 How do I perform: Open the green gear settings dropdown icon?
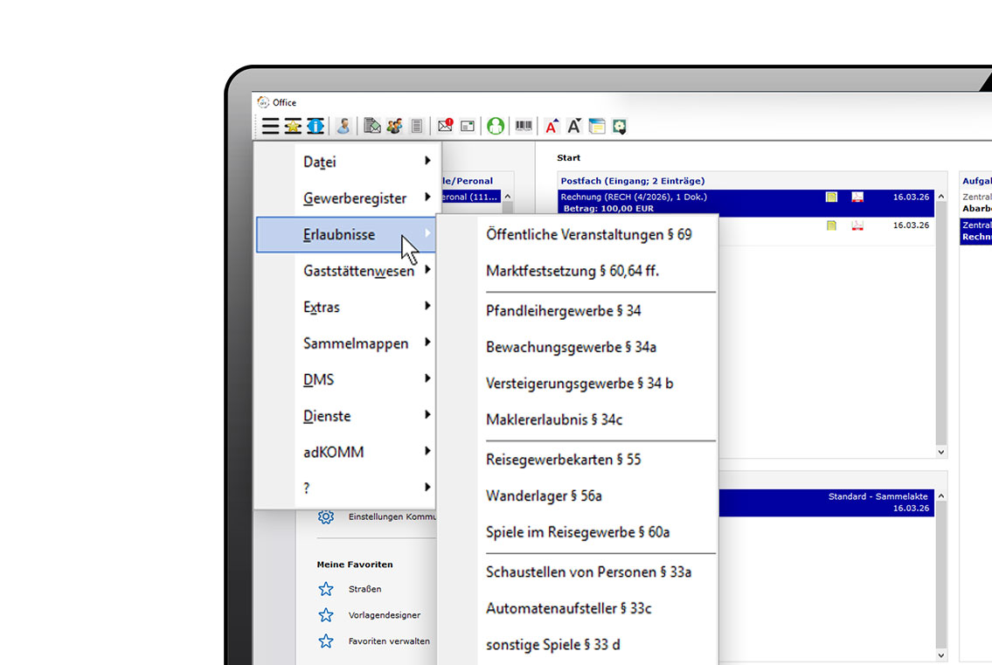(619, 126)
